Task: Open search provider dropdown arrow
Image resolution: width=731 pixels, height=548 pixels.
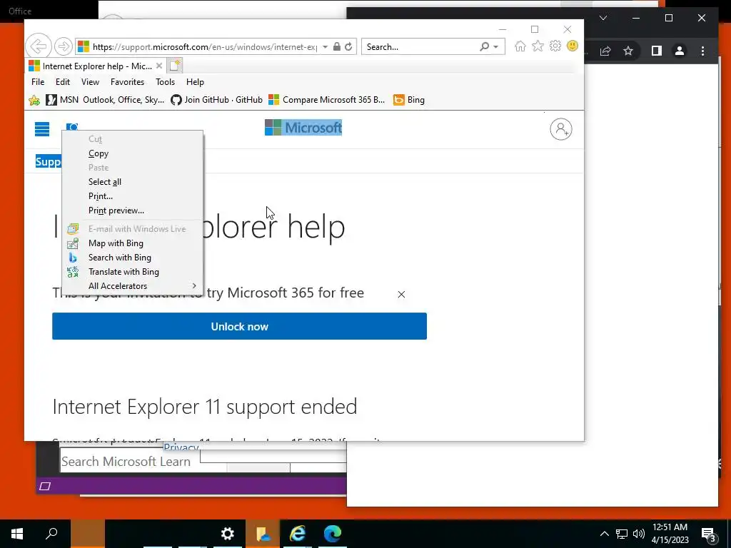Action: pos(496,46)
